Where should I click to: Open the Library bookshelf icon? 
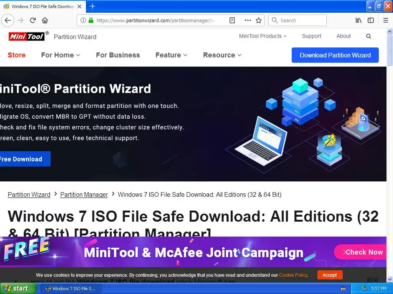point(358,20)
